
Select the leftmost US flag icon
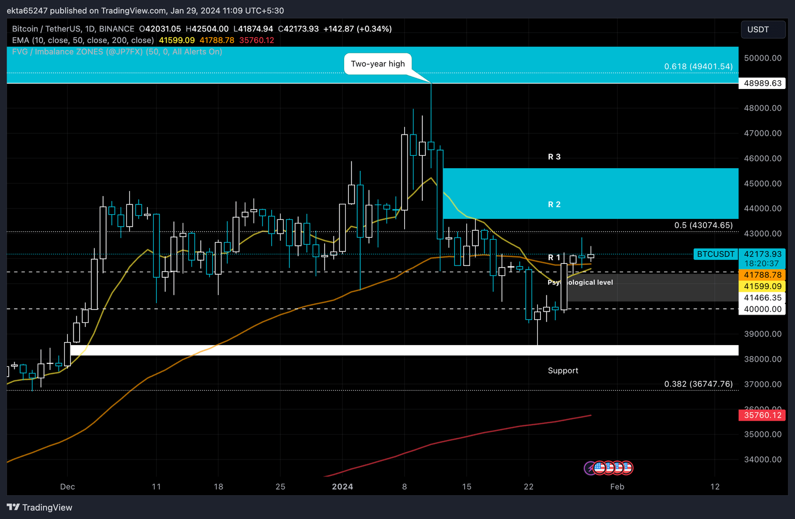point(600,468)
